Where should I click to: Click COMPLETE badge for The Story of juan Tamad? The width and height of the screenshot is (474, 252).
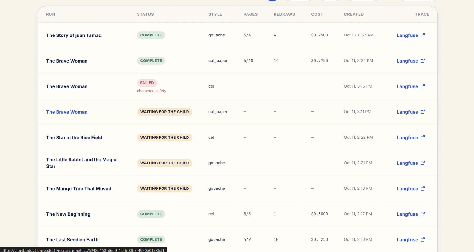pyautogui.click(x=151, y=35)
